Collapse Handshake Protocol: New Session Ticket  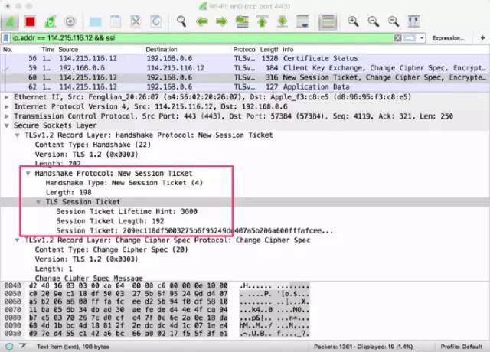pyautogui.click(x=28, y=174)
